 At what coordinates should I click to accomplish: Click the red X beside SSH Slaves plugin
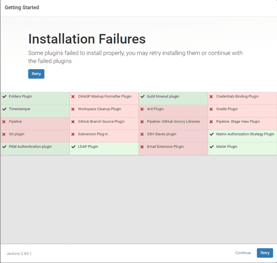pyautogui.click(x=142, y=134)
